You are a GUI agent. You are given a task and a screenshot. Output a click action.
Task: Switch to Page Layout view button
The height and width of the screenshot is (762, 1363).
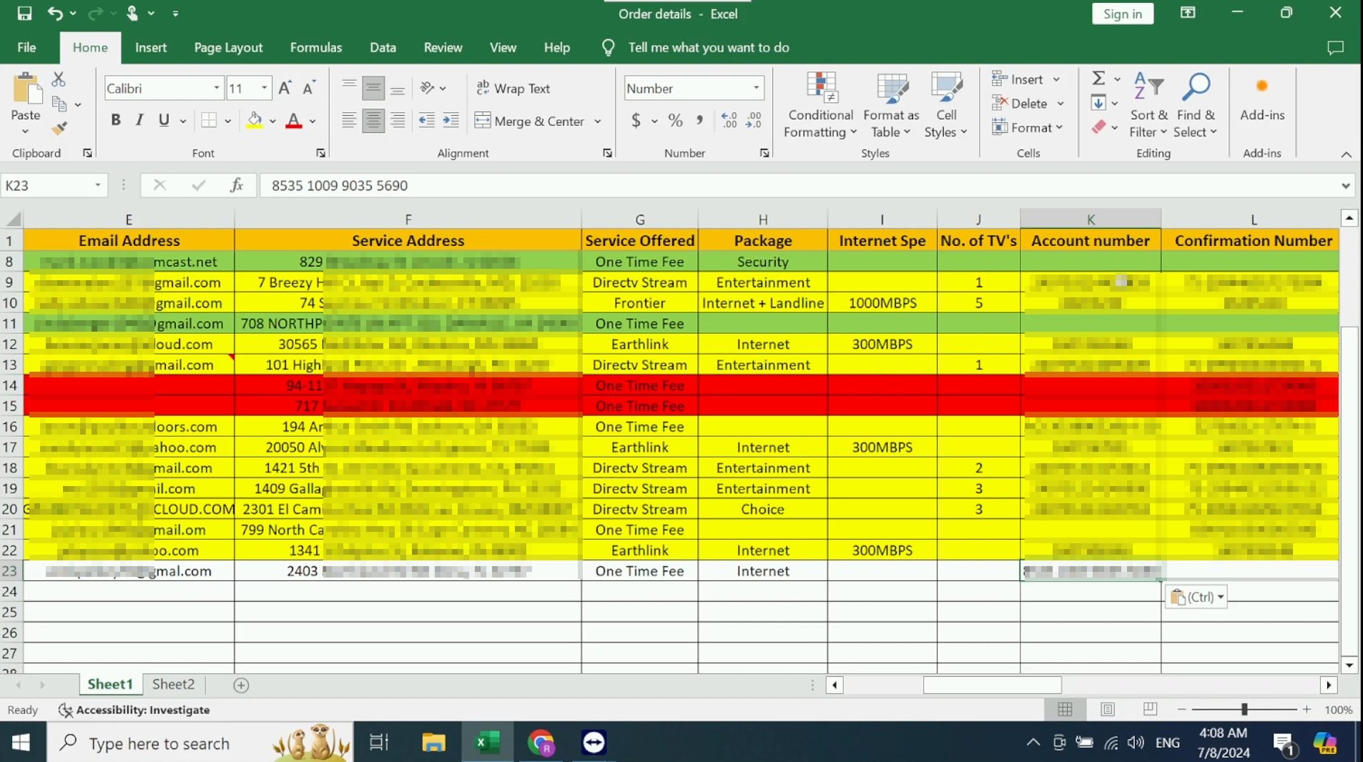pyautogui.click(x=1107, y=709)
